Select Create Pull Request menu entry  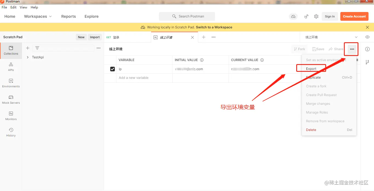(x=329, y=95)
